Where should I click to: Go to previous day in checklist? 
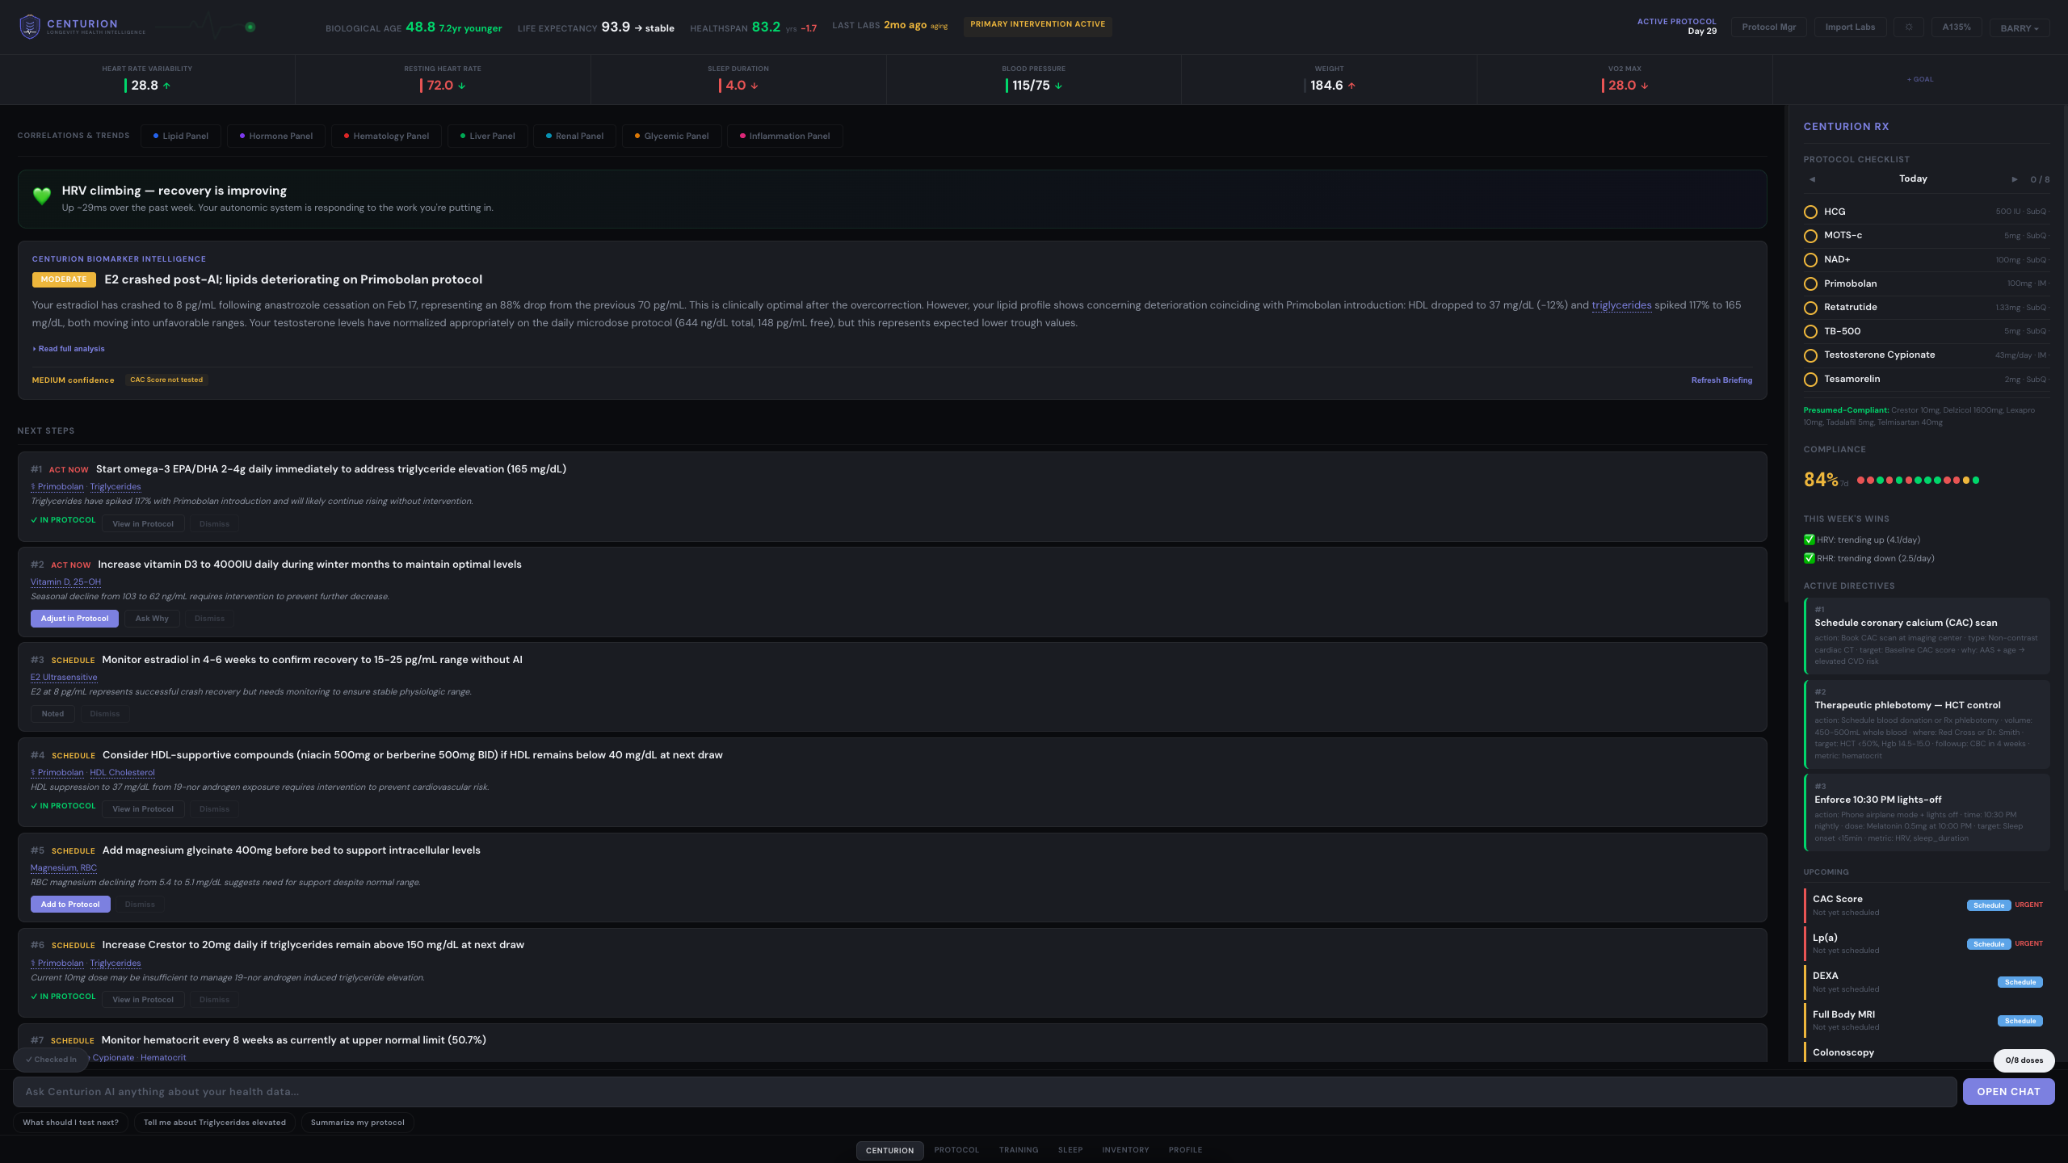click(x=1812, y=179)
